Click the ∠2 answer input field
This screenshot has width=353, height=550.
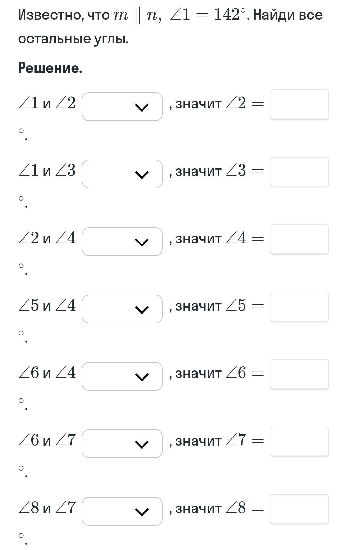(x=299, y=104)
